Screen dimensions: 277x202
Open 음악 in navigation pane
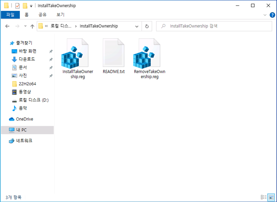[x=23, y=108]
